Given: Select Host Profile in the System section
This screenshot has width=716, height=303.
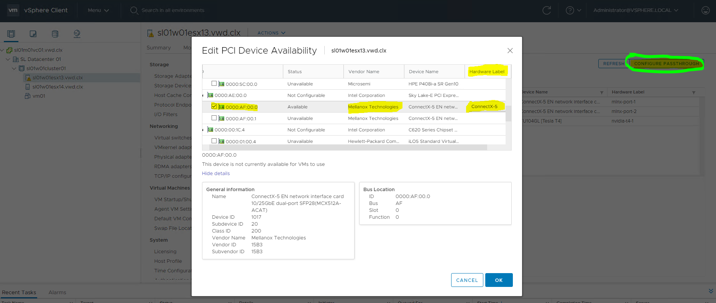Looking at the screenshot, I should click(x=168, y=261).
